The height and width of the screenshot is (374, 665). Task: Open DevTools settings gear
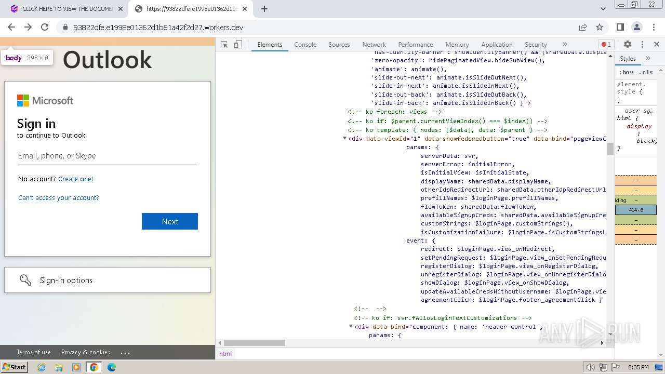(628, 45)
